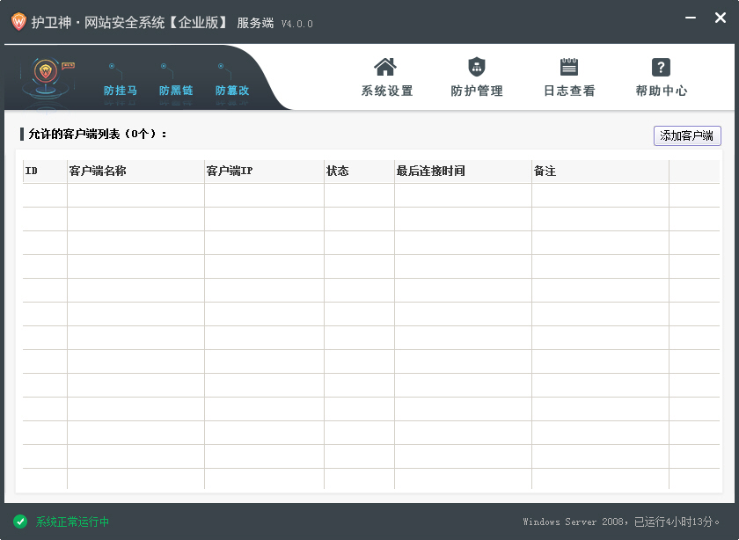Screen dimensions: 739x540
Task: Click the 防篡改 feature label
Action: [x=232, y=91]
